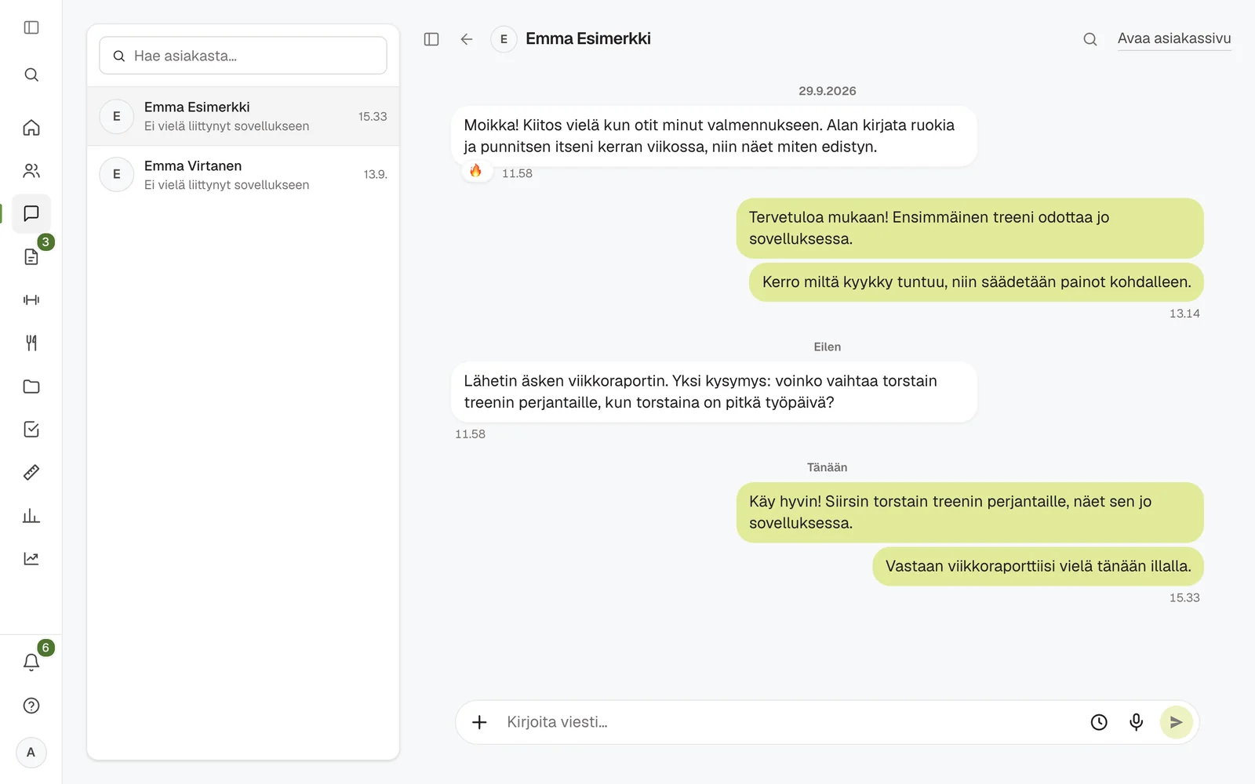1255x784 pixels.
Task: Toggle the conversation list panel icon
Action: [x=431, y=39]
